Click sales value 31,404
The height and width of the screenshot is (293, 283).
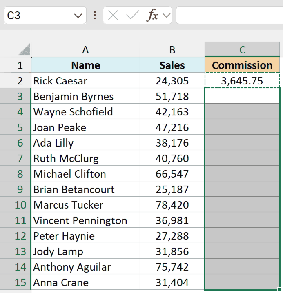point(172,282)
